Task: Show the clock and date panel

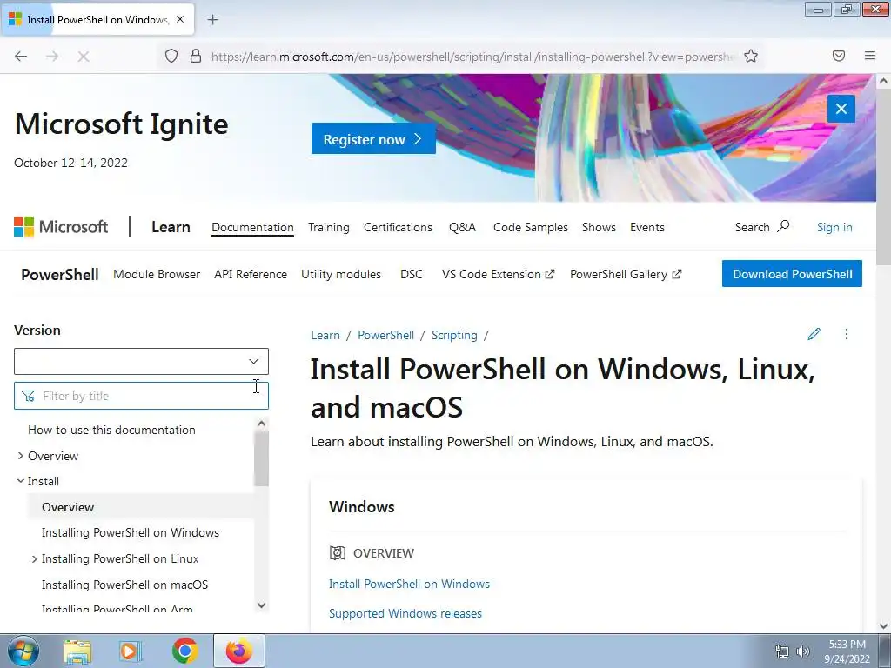Action: point(847,651)
